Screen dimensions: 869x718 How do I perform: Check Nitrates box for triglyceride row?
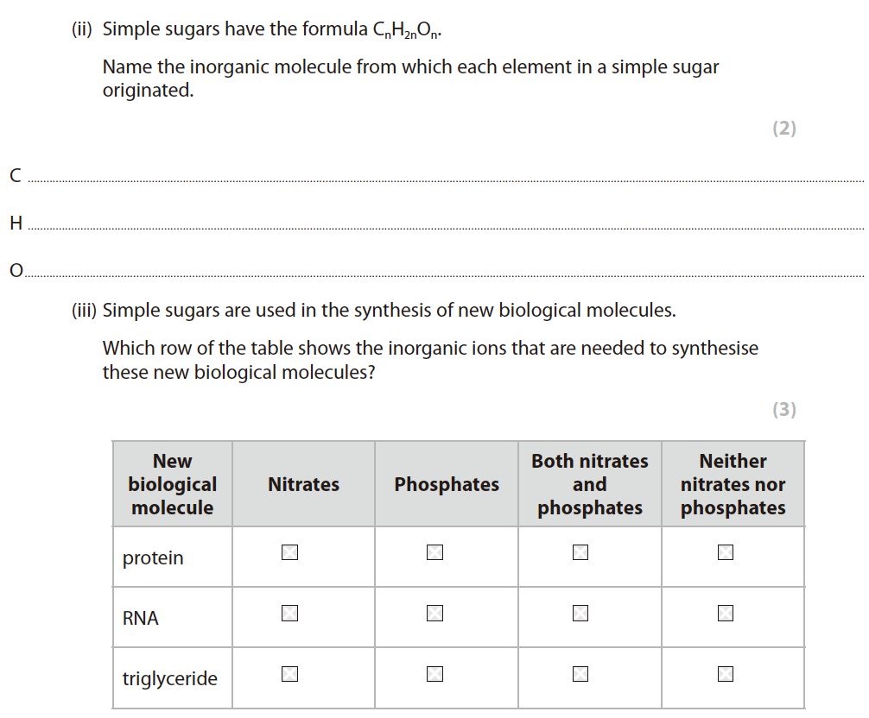point(289,674)
